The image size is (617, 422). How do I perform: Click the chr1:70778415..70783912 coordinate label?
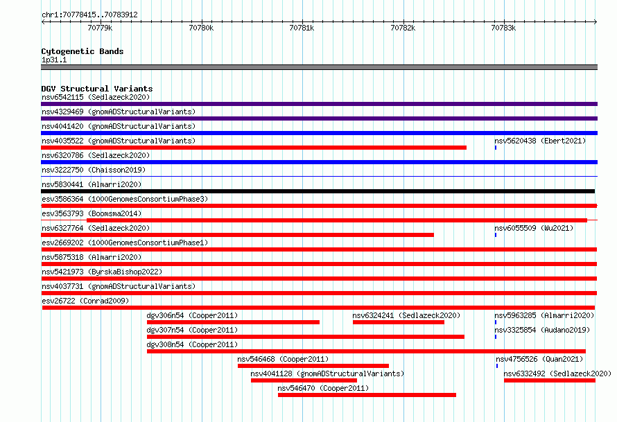[89, 15]
